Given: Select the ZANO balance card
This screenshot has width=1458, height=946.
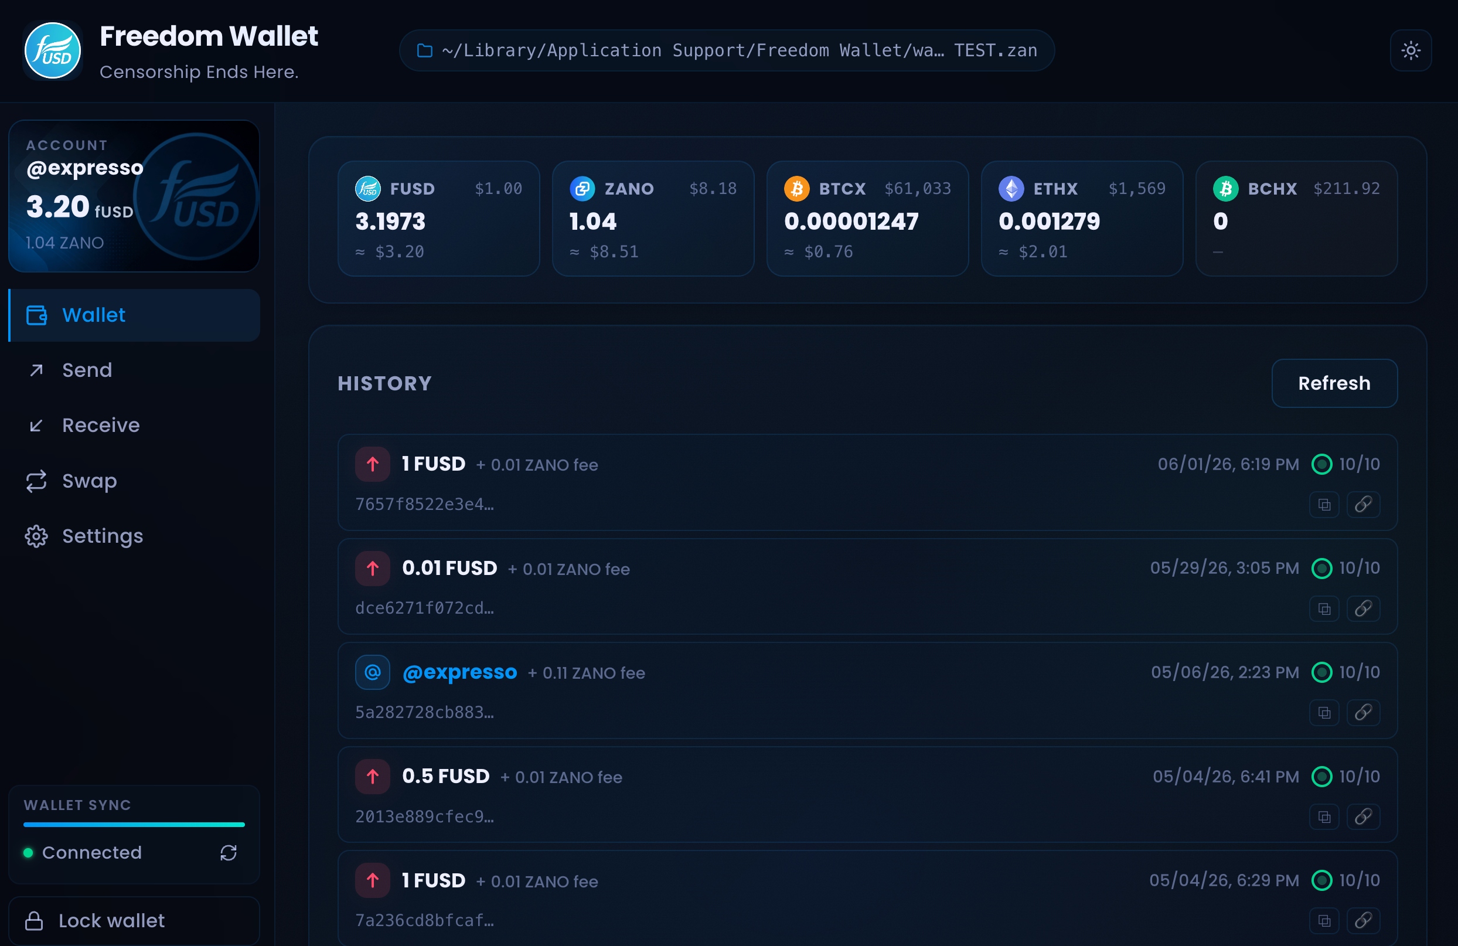Looking at the screenshot, I should click(653, 219).
